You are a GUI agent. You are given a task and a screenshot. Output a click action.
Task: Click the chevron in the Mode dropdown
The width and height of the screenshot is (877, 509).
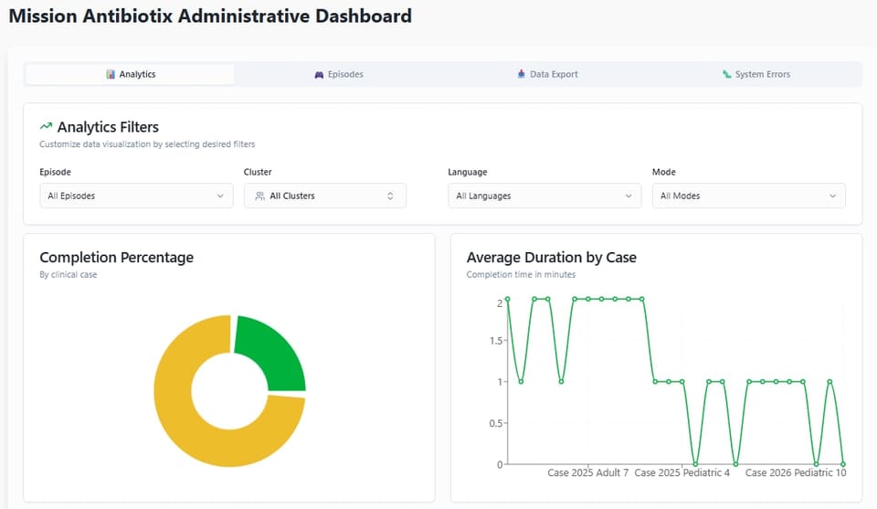[833, 196]
